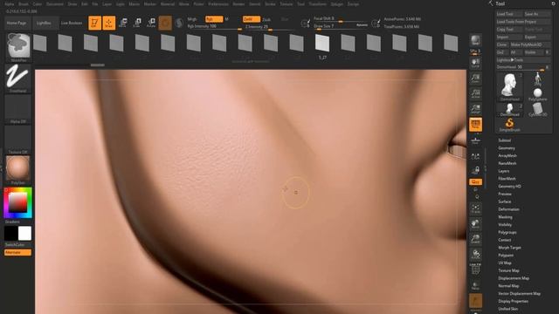This screenshot has height=314, width=559.
Task: Click the Live Boolean button
Action: [72, 23]
